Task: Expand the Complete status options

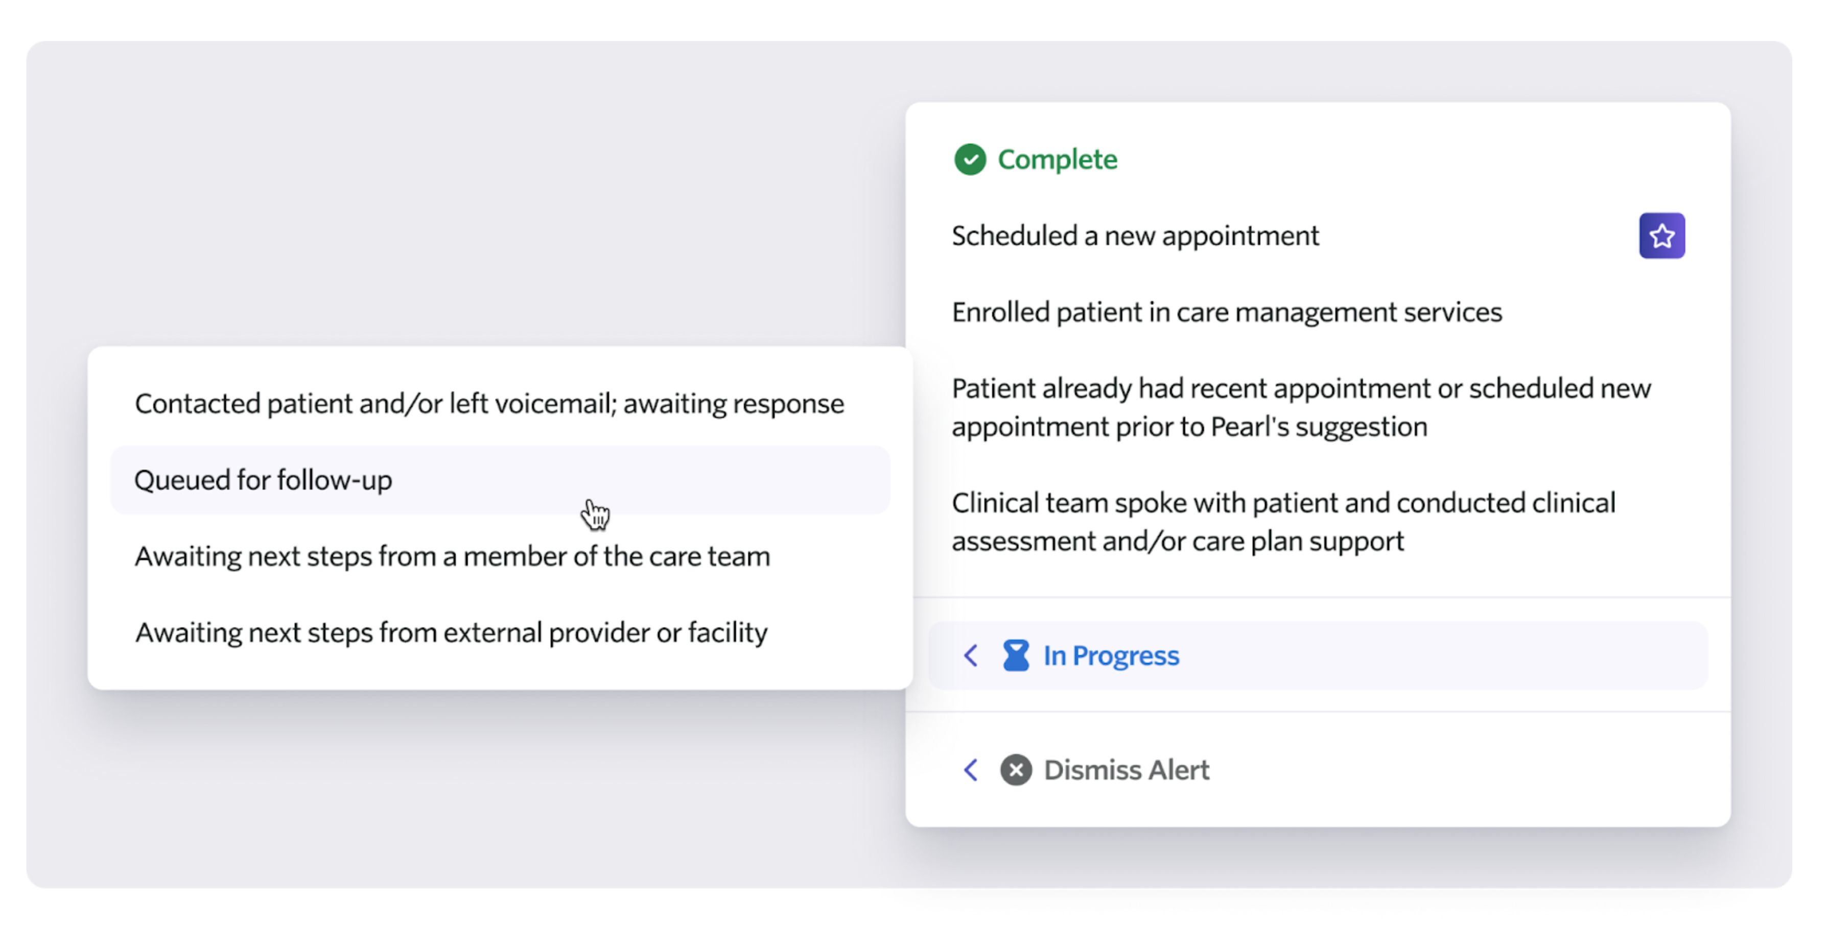Action: click(x=1057, y=160)
